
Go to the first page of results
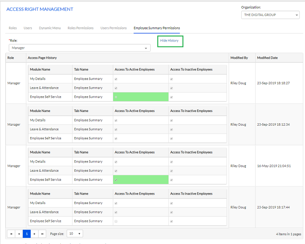tap(11, 234)
